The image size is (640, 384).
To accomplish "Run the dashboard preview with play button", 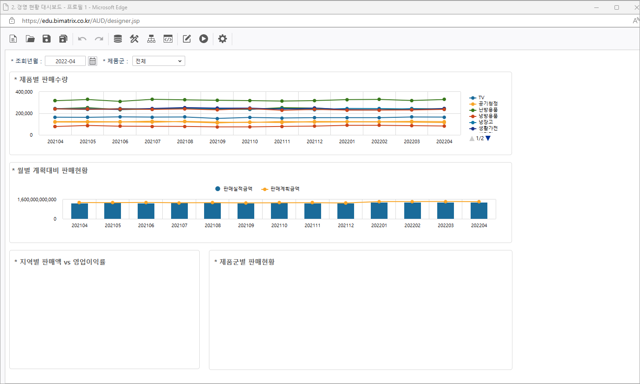I will [x=204, y=39].
